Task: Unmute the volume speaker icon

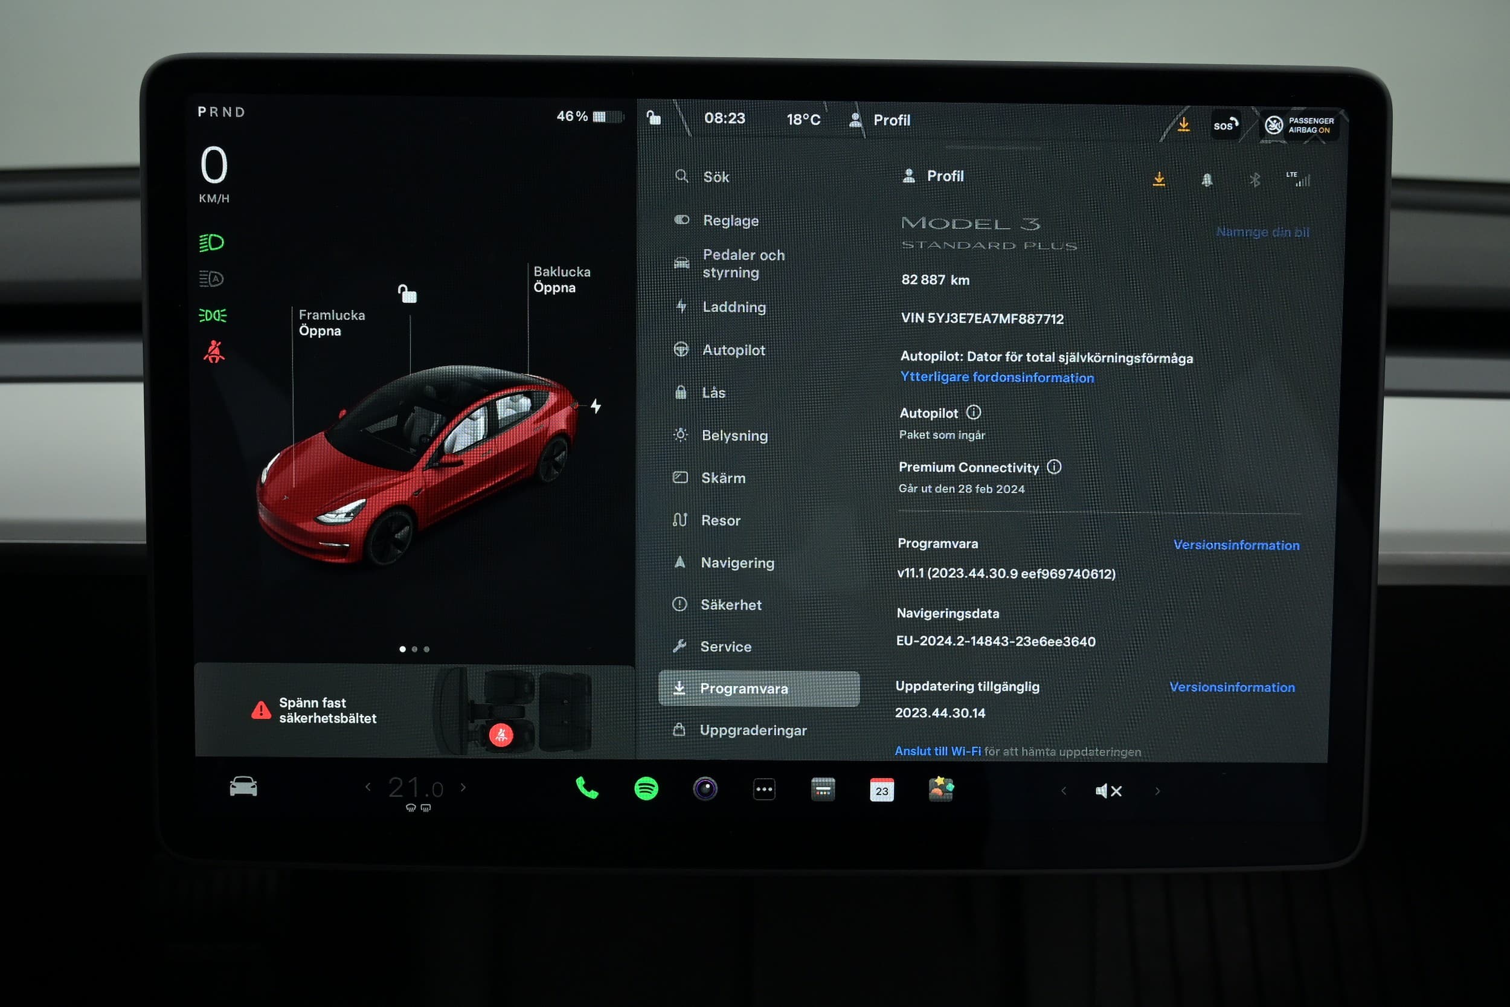Action: [1108, 791]
